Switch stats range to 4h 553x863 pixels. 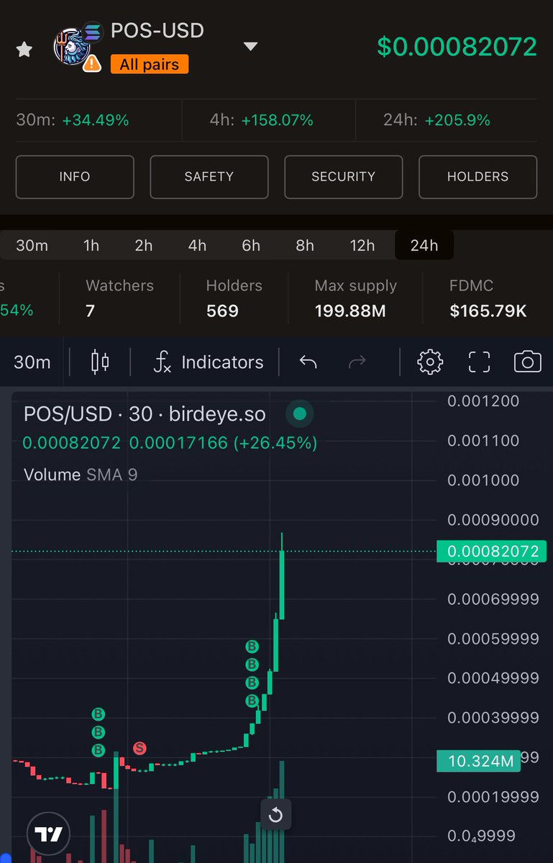[197, 245]
